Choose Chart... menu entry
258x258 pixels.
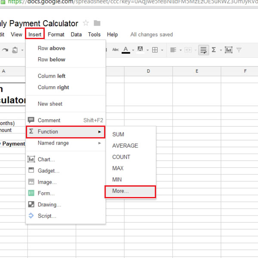[66, 159]
